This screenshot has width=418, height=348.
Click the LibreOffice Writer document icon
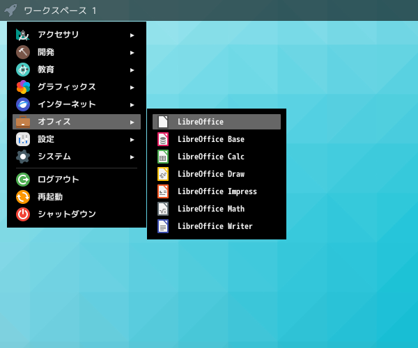pyautogui.click(x=163, y=226)
